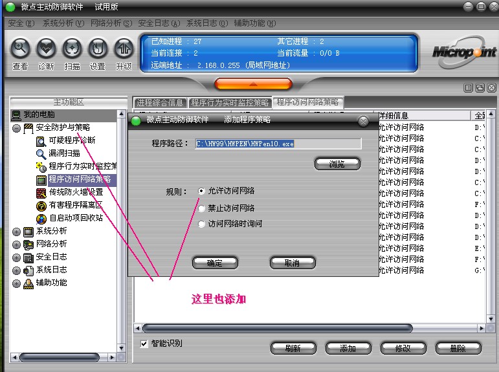This screenshot has width=499, height=372.
Task: Click the 系统日志 tree icon
Action: [x=28, y=271]
